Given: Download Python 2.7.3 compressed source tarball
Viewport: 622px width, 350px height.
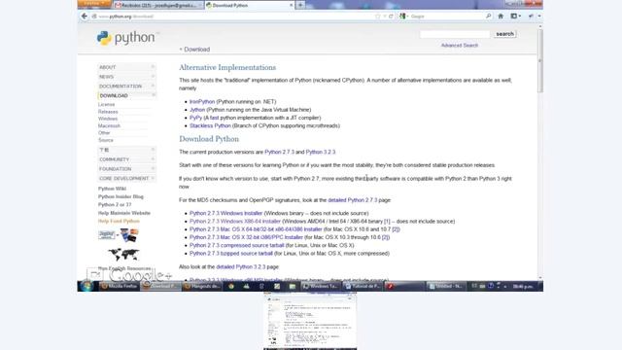Looking at the screenshot, I should [x=236, y=245].
